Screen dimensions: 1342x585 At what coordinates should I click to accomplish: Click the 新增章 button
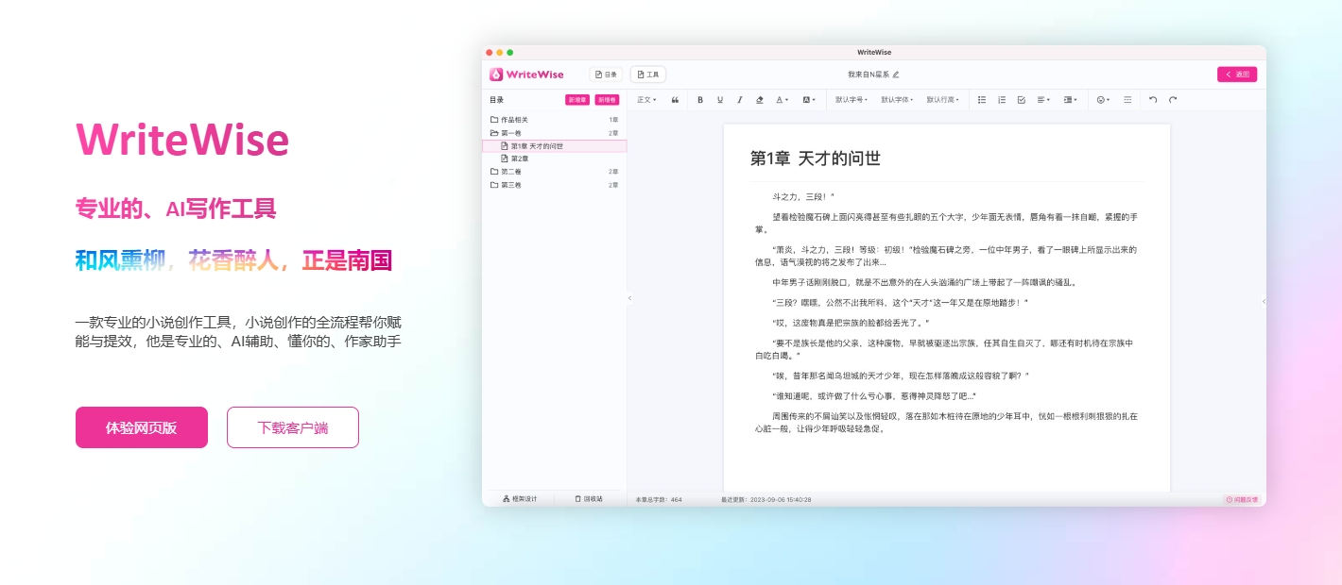click(577, 99)
